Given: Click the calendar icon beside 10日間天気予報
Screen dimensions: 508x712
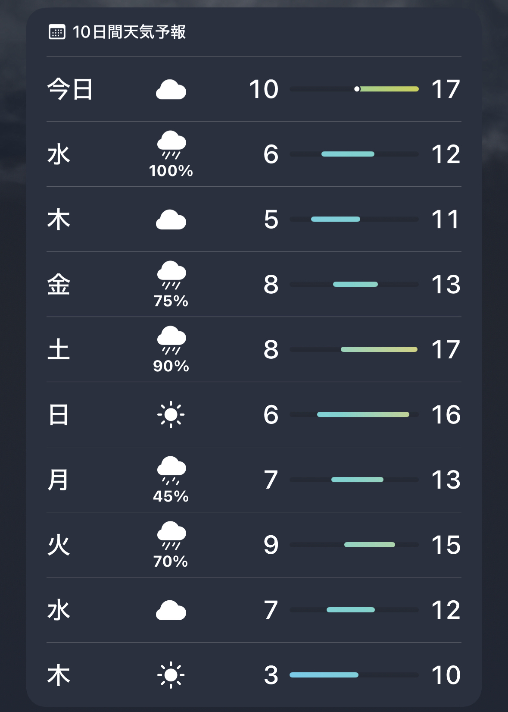Looking at the screenshot, I should 57,32.
